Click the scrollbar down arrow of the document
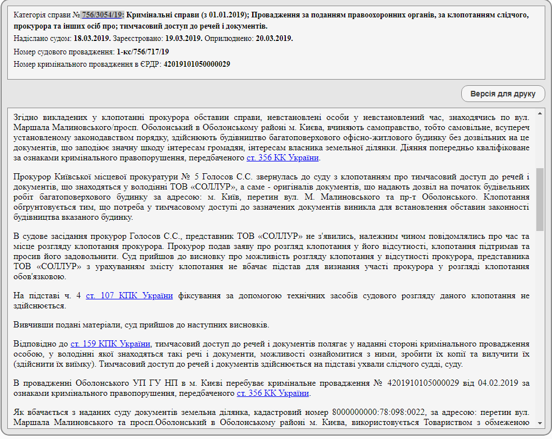The height and width of the screenshot is (439, 552). pyautogui.click(x=540, y=423)
